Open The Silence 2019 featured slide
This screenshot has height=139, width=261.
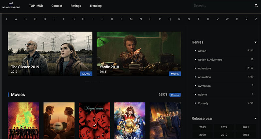click(x=50, y=54)
